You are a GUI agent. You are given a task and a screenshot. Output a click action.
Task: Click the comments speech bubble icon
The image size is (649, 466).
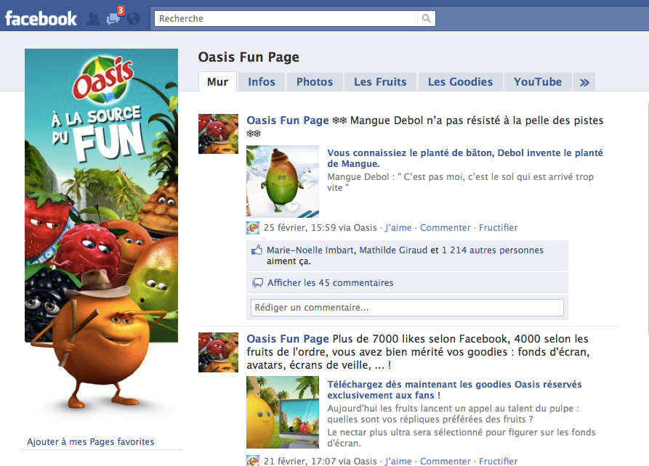click(x=257, y=283)
